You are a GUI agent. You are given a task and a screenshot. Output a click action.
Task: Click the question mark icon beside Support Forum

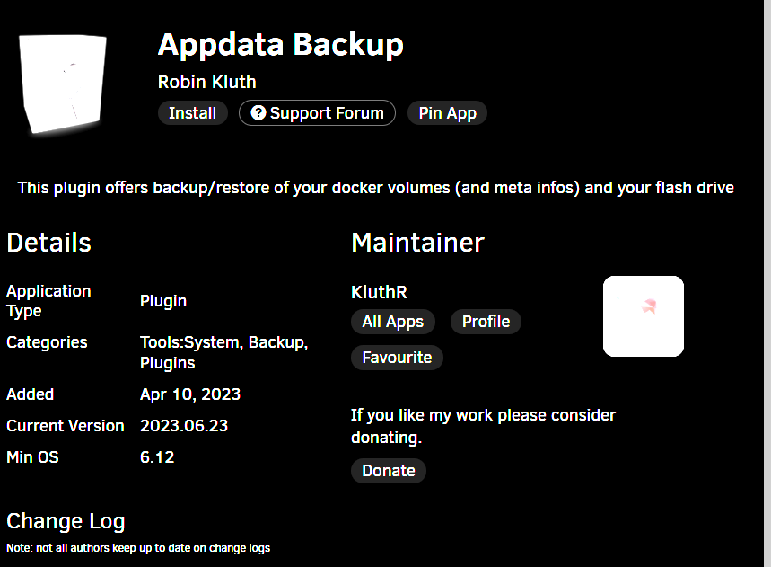click(258, 112)
